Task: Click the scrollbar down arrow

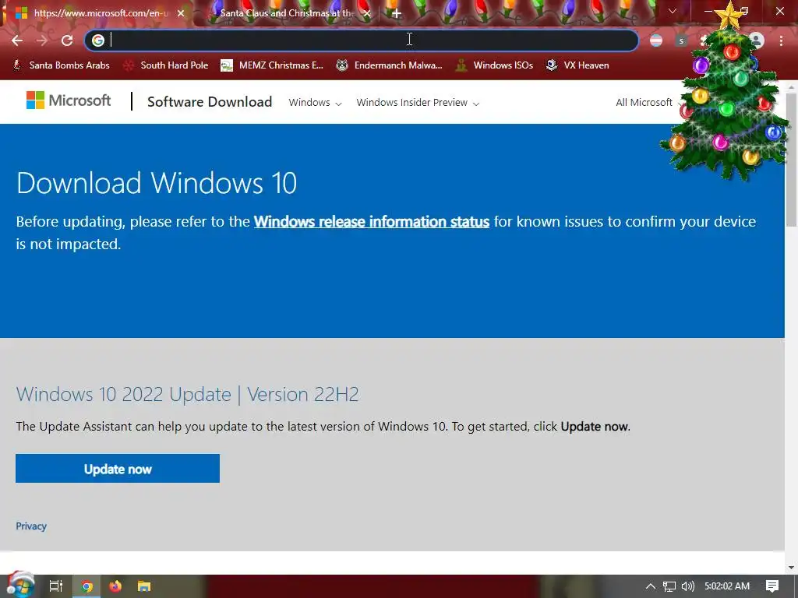Action: (792, 568)
